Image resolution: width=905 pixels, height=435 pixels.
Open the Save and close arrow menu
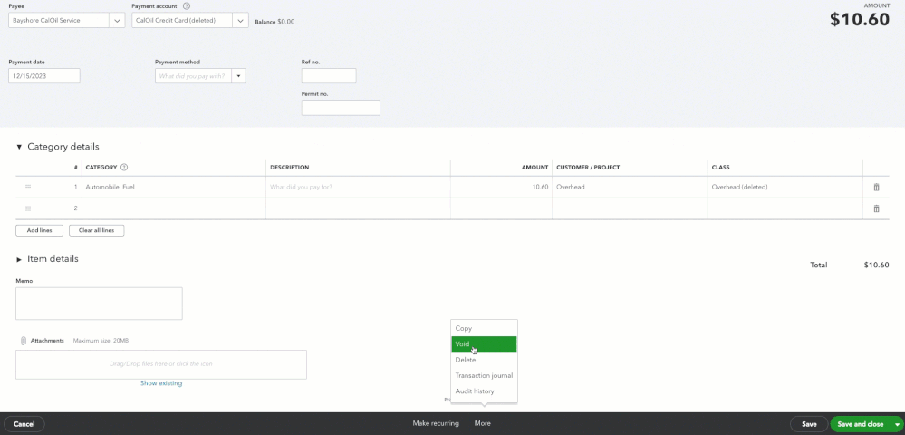[x=896, y=425]
